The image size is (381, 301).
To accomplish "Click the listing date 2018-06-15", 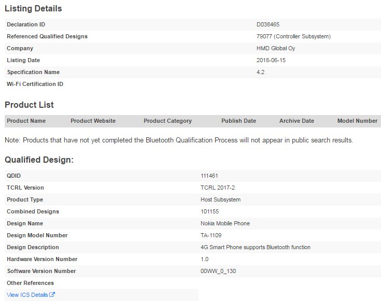I will tap(271, 60).
